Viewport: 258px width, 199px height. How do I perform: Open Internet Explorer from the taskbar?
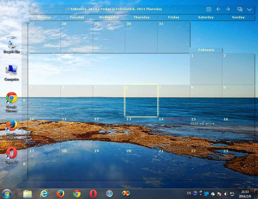[x=44, y=193]
